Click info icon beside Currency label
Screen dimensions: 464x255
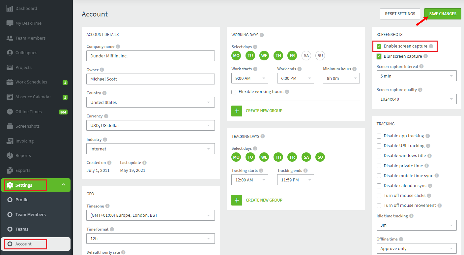tap(106, 116)
